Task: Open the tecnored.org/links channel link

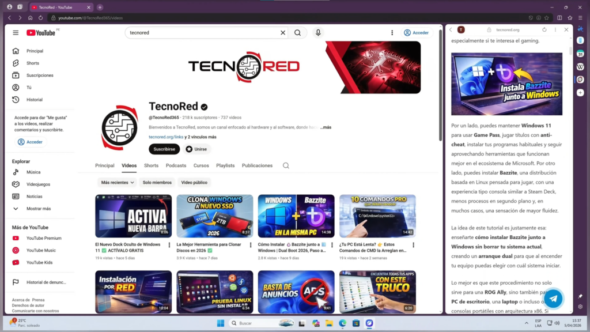Action: [166, 137]
